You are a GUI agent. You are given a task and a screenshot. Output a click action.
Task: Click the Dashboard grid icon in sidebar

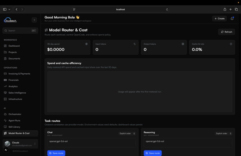coord(5,46)
